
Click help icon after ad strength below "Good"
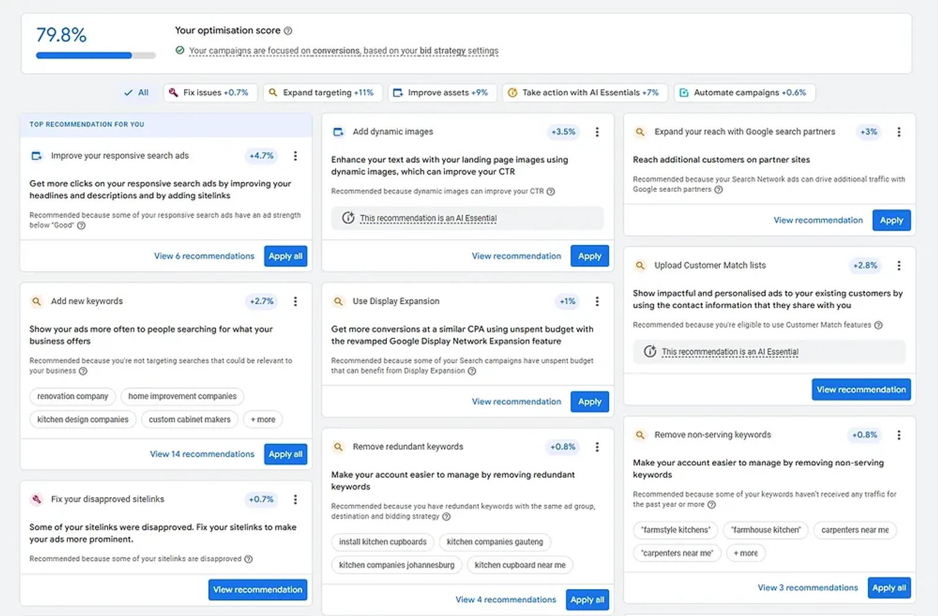click(81, 226)
